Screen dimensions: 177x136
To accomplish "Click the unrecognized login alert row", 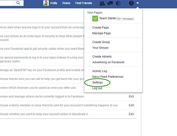I will [x=42, y=27].
